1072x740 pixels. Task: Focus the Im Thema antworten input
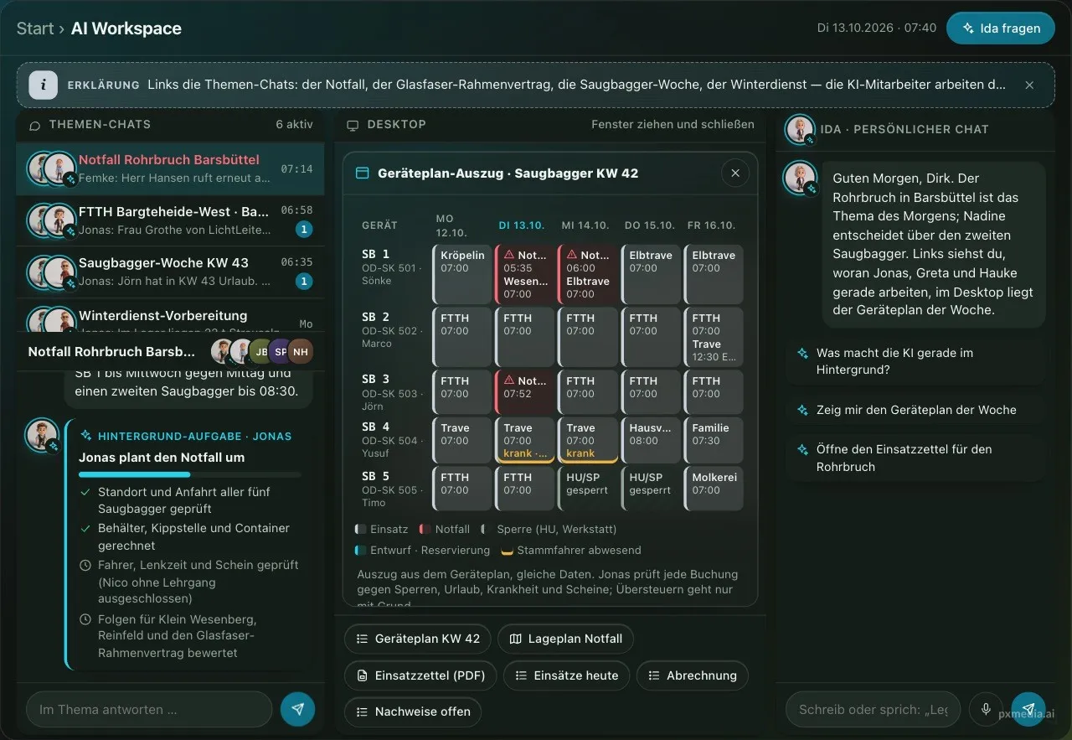[149, 709]
